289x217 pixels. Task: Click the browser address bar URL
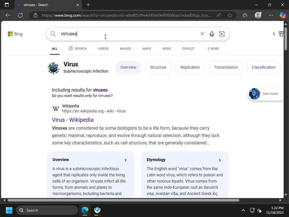pos(126,15)
